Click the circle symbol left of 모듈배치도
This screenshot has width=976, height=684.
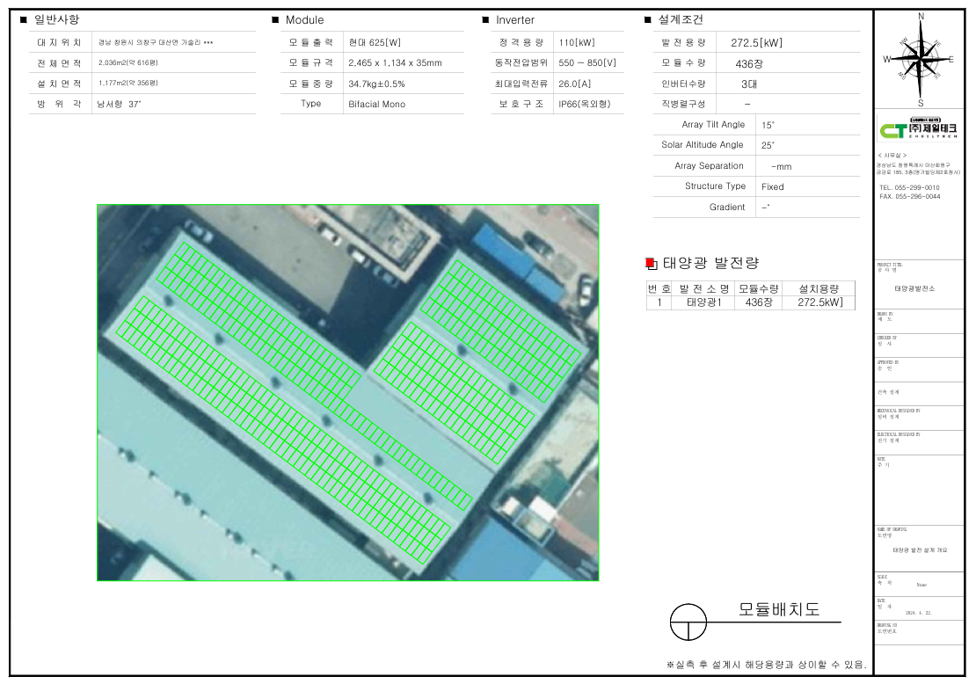(x=688, y=622)
